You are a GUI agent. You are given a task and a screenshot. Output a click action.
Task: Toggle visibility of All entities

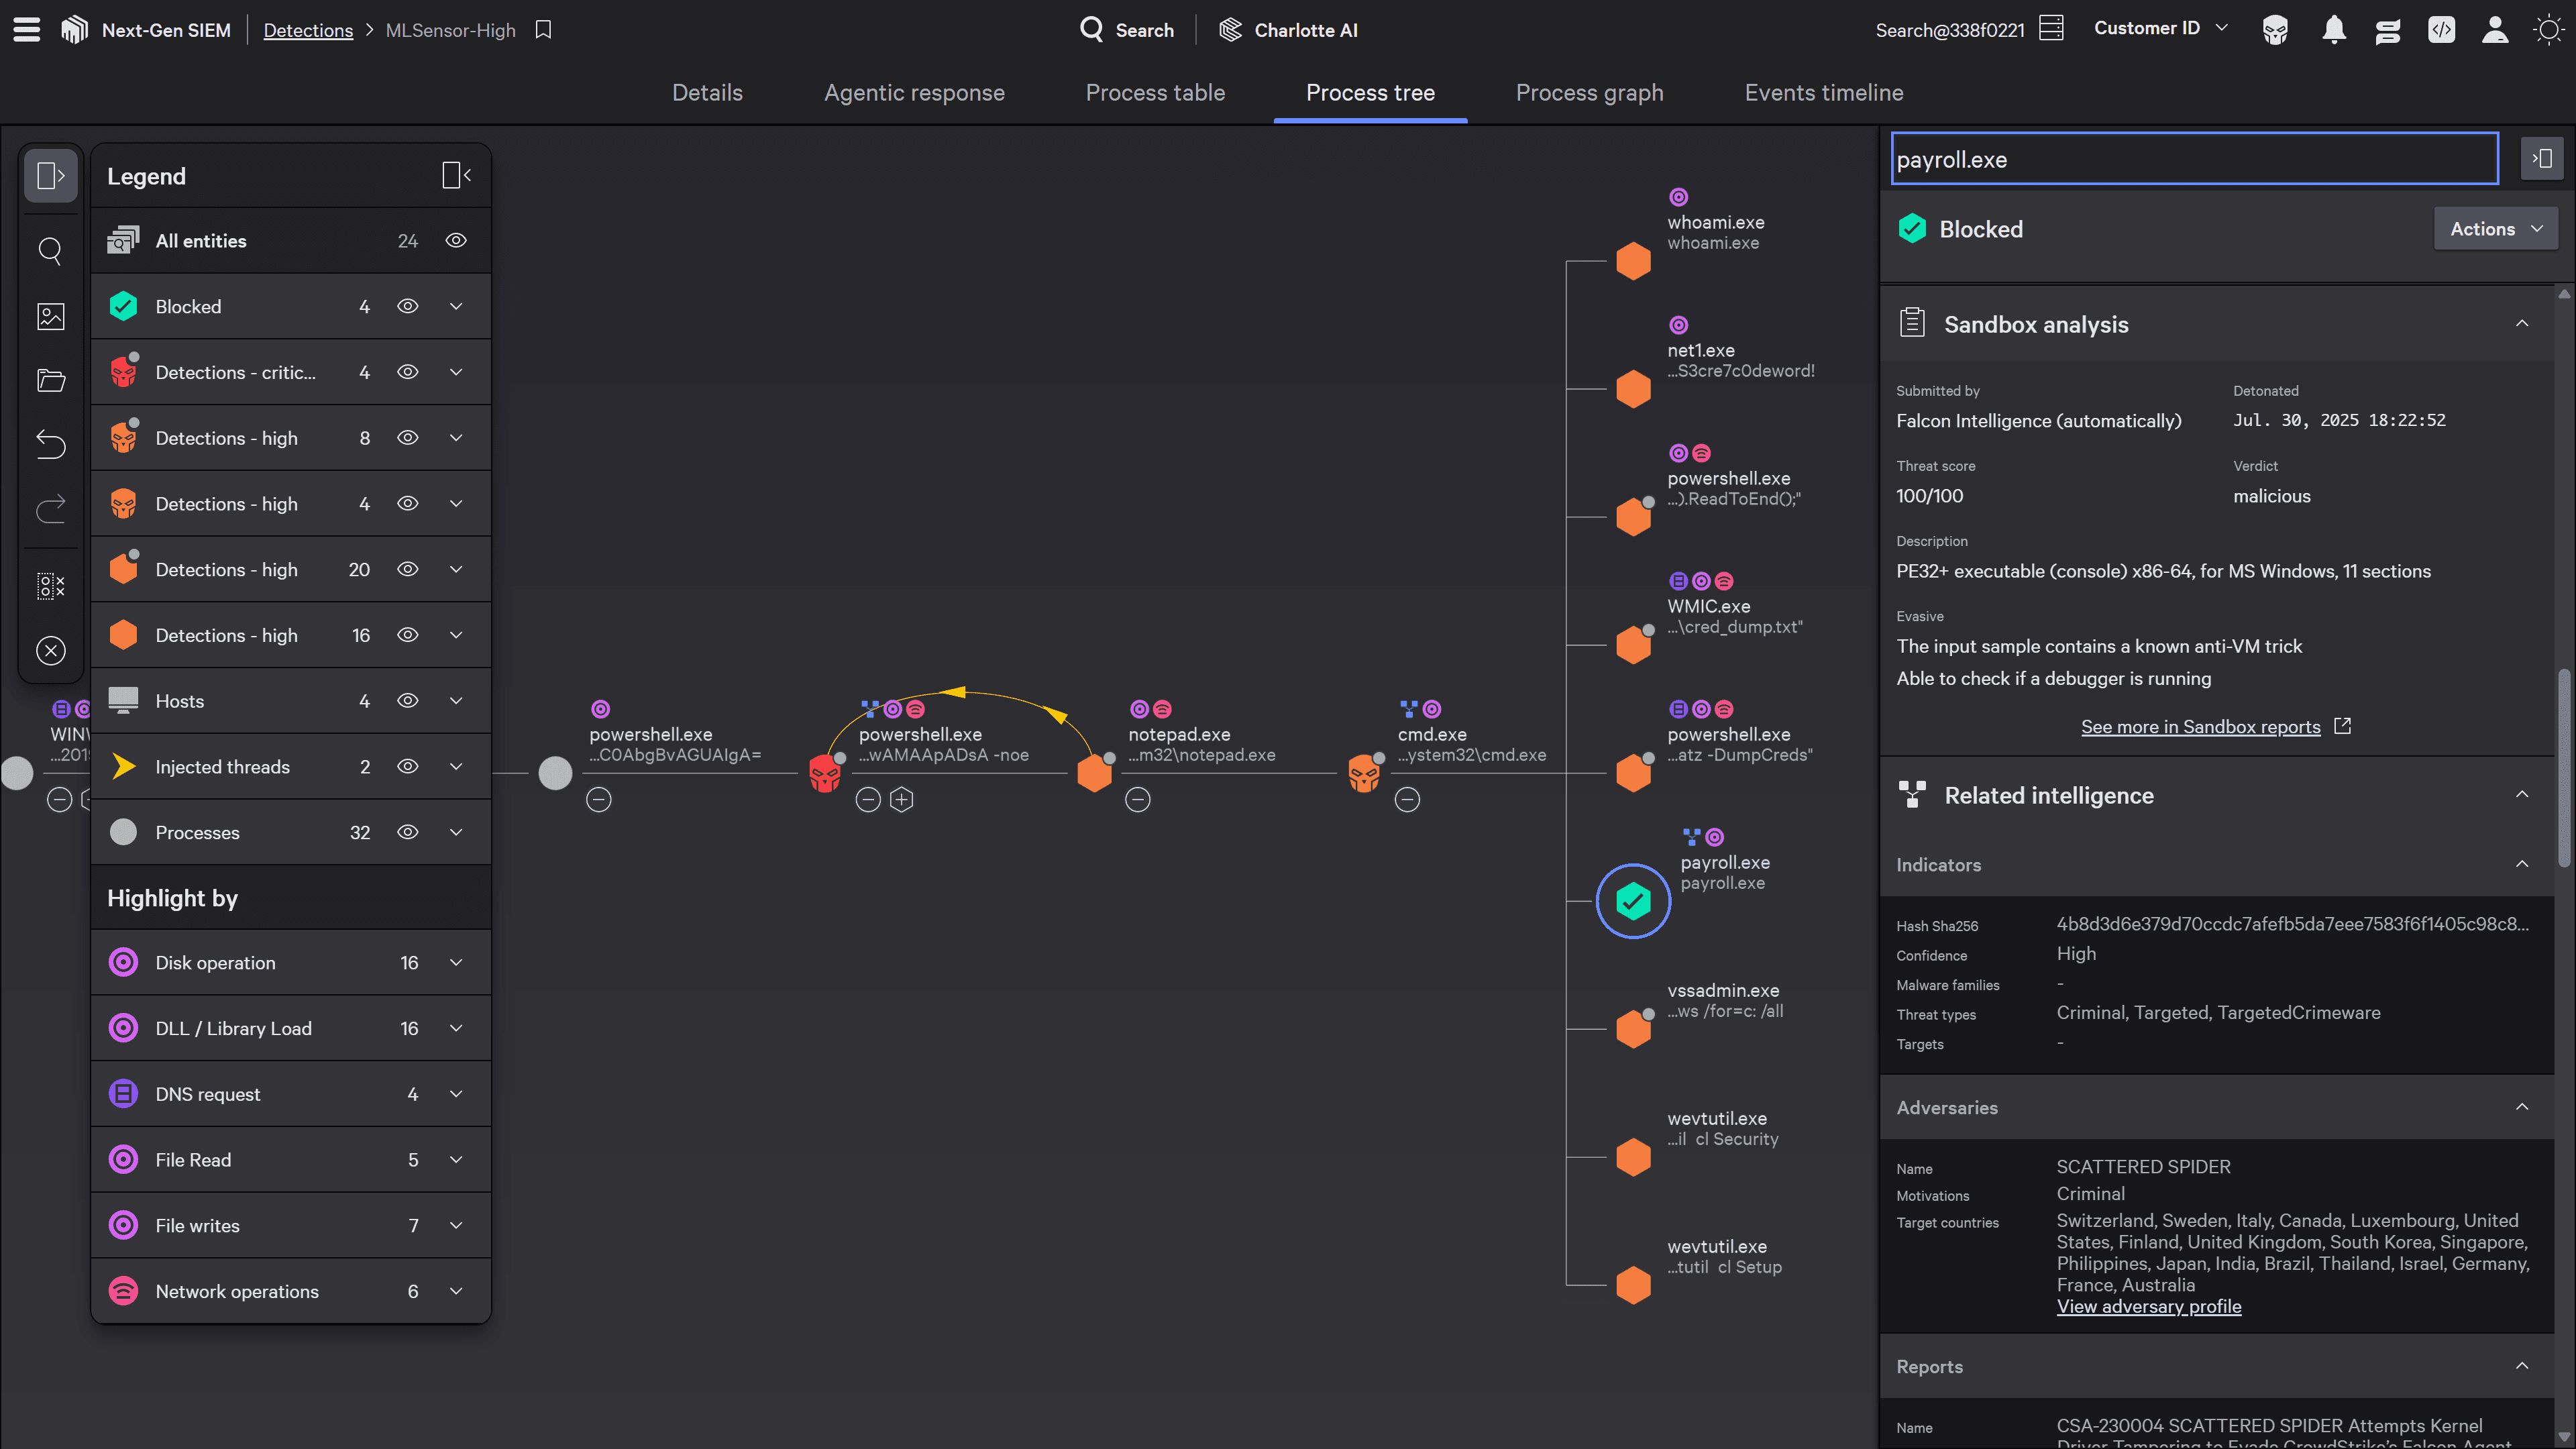pyautogui.click(x=456, y=241)
